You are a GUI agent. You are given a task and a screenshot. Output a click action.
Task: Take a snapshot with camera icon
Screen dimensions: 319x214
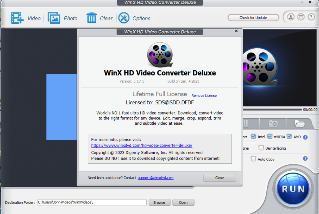click(273, 124)
